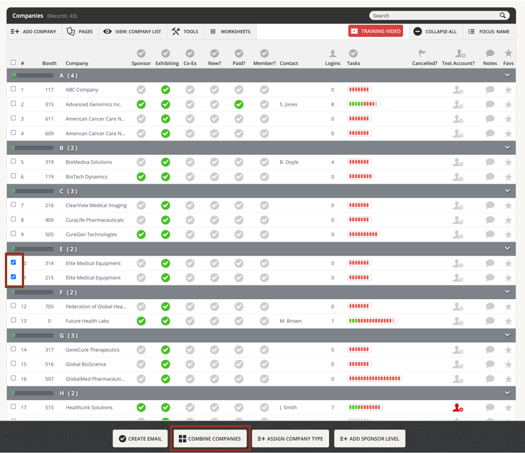Toggle Co-Ex check for ClearView Medical Imaging
This screenshot has width=525, height=453.
click(190, 205)
